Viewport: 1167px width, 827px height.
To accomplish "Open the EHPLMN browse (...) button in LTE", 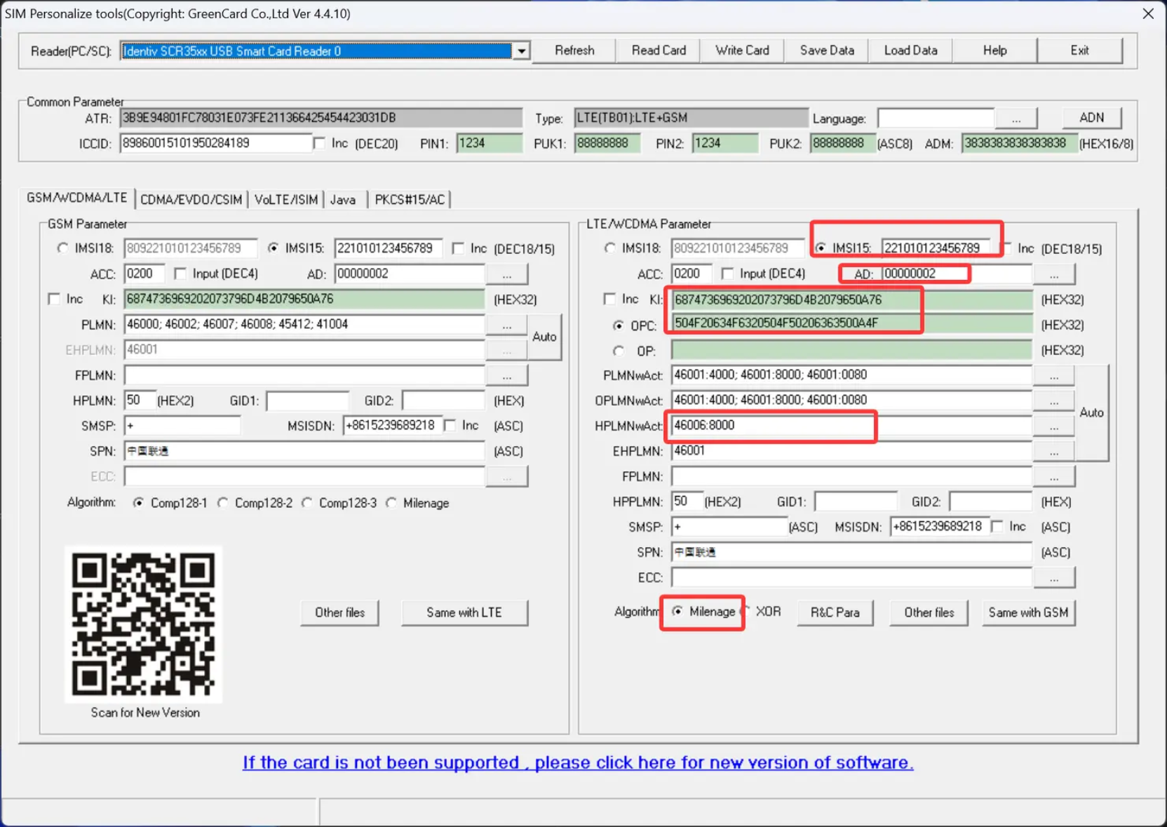I will click(1053, 451).
